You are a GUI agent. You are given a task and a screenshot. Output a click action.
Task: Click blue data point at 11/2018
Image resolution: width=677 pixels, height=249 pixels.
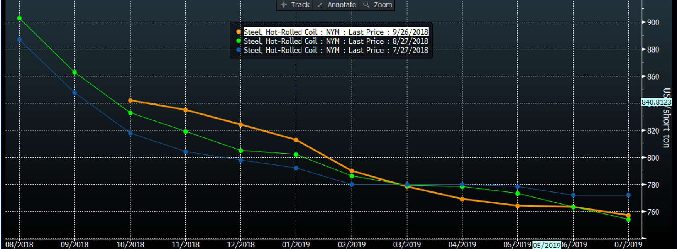(186, 152)
